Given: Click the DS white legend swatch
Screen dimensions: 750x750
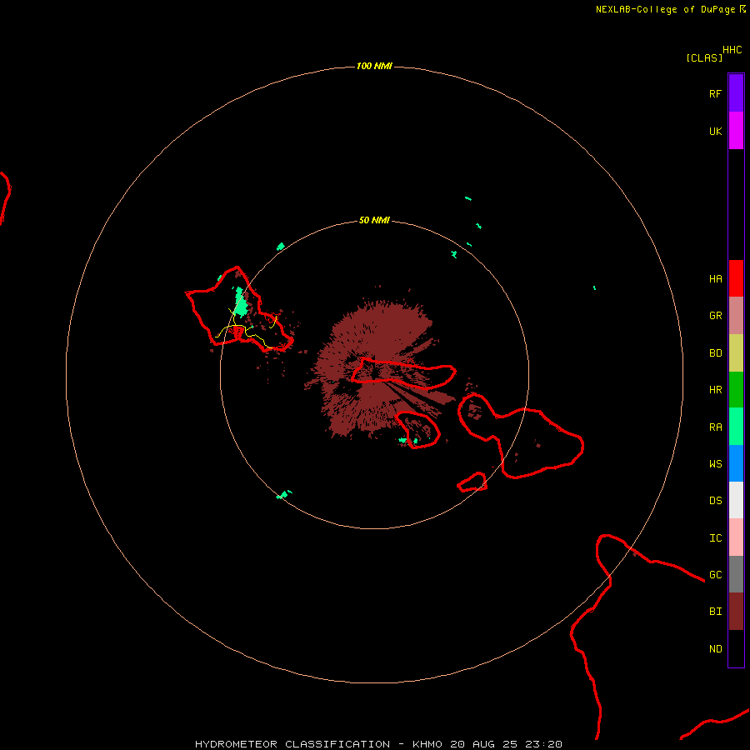Looking at the screenshot, I should (736, 500).
